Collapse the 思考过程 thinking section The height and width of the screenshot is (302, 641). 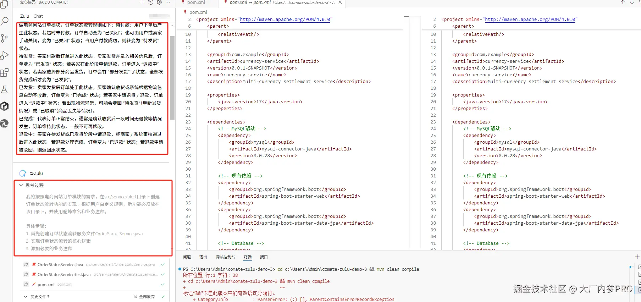click(x=21, y=185)
